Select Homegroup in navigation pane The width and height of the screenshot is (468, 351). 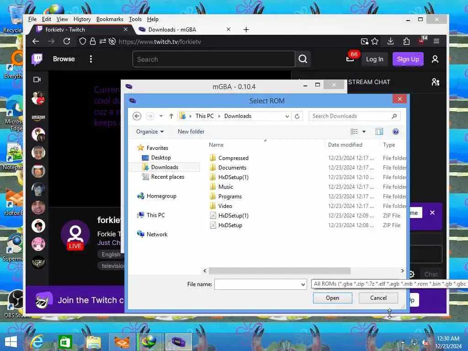pyautogui.click(x=161, y=196)
